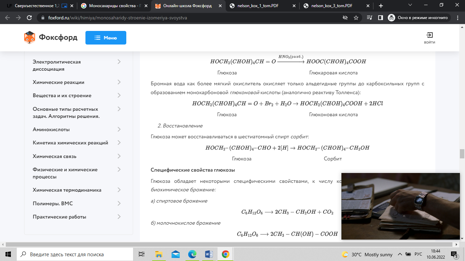Open the Chrome three-dot menu
This screenshot has width=465, height=261.
pyautogui.click(x=458, y=18)
